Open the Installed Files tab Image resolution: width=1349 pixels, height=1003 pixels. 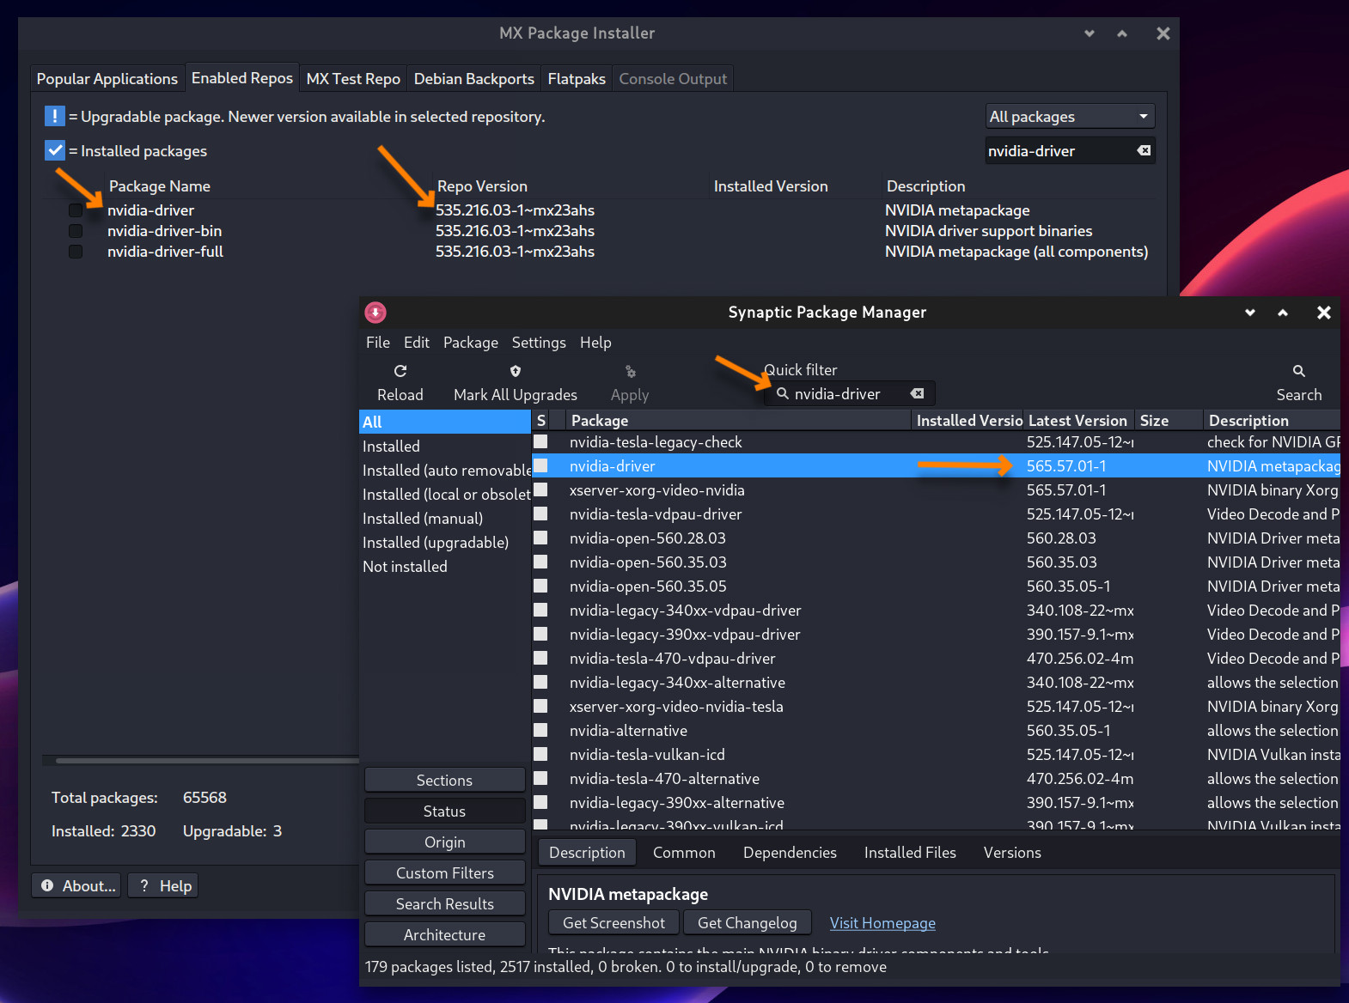910,853
